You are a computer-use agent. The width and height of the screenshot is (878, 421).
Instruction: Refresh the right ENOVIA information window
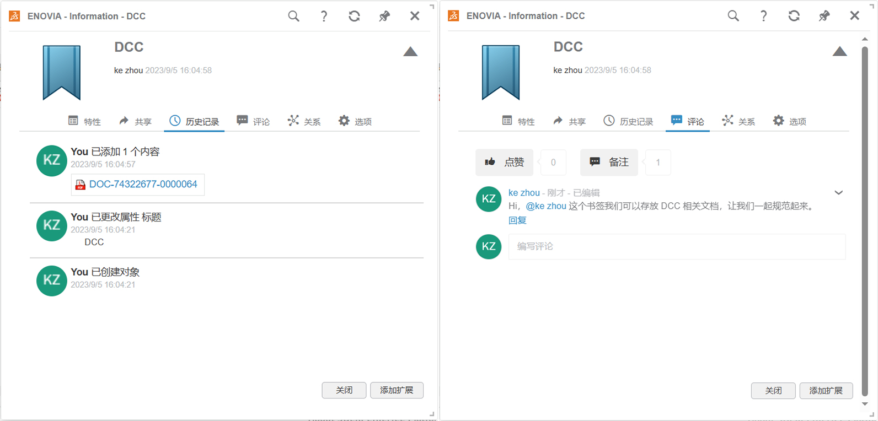(x=794, y=16)
